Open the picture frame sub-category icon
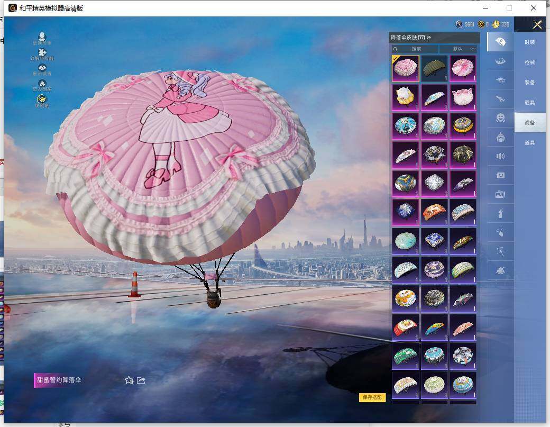Viewport: 550px width, 427px height. (500, 194)
